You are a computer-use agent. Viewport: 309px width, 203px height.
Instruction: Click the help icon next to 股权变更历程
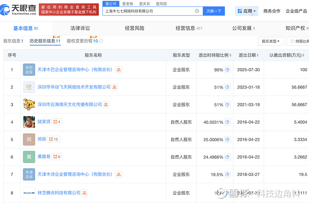101,41
